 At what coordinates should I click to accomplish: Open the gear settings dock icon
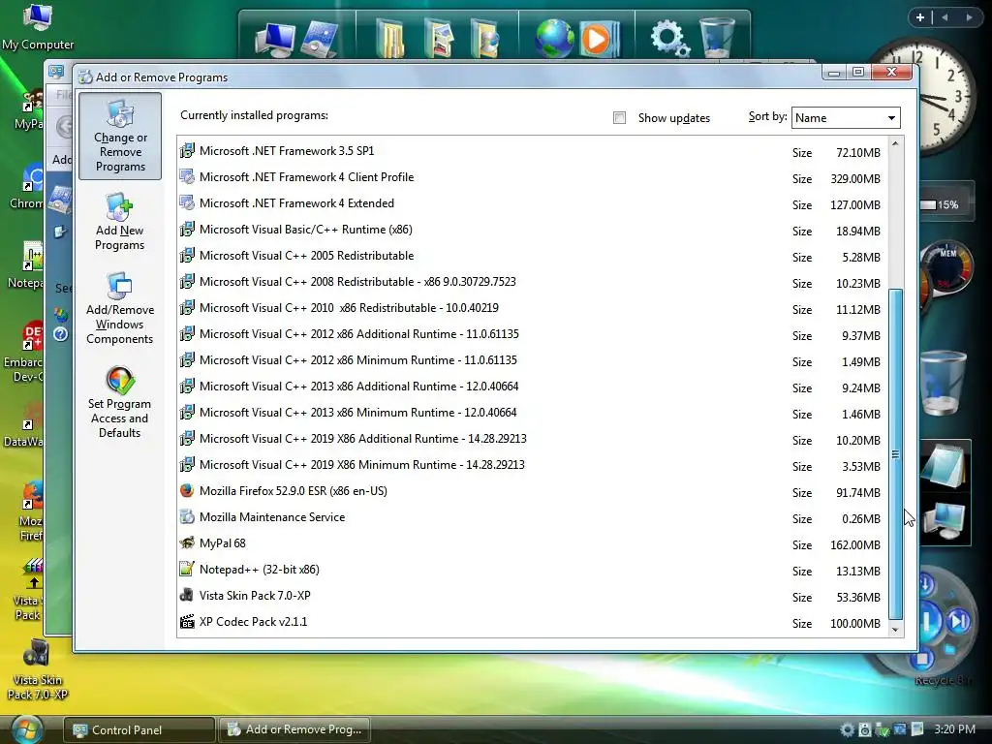point(670,39)
